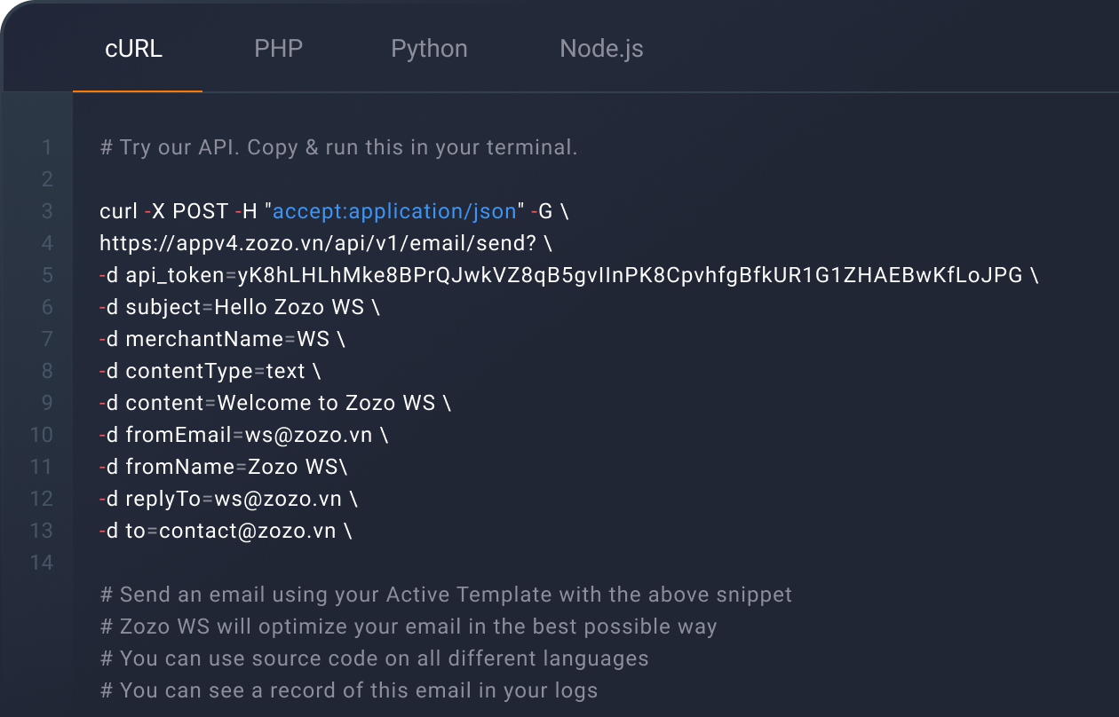1119x717 pixels.
Task: Open the PHP code tab
Action: point(279,49)
